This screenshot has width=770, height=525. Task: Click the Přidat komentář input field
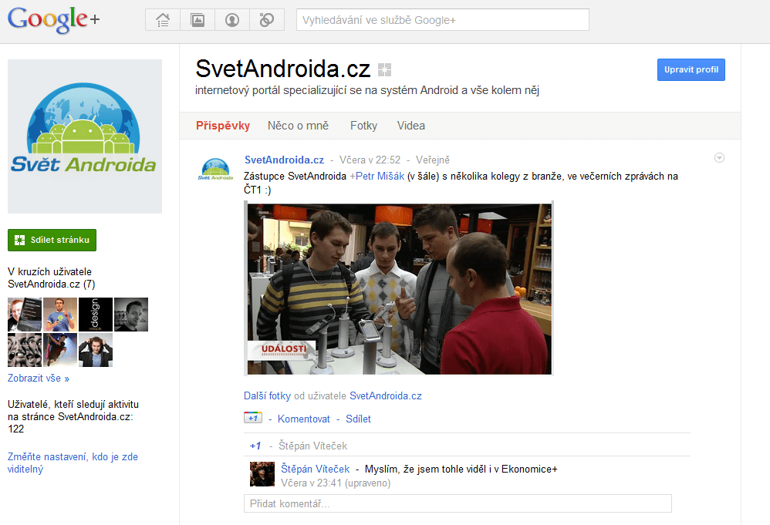tap(458, 504)
